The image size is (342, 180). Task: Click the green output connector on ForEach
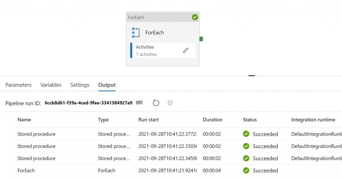tap(201, 39)
